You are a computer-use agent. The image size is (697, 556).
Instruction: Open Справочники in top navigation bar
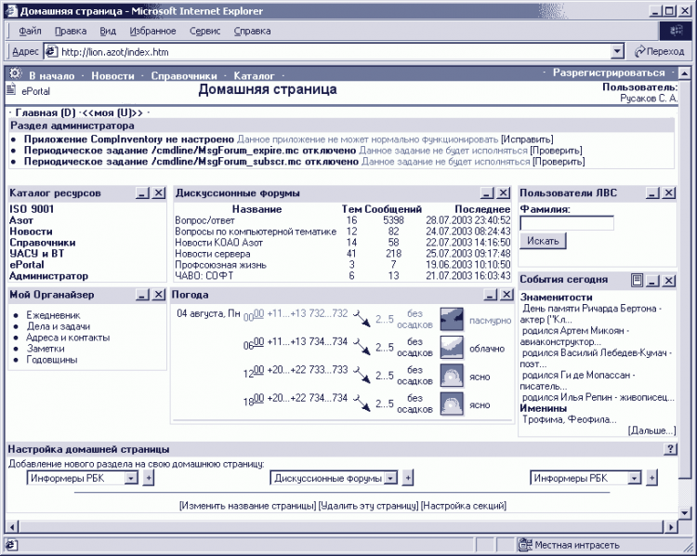(x=184, y=75)
